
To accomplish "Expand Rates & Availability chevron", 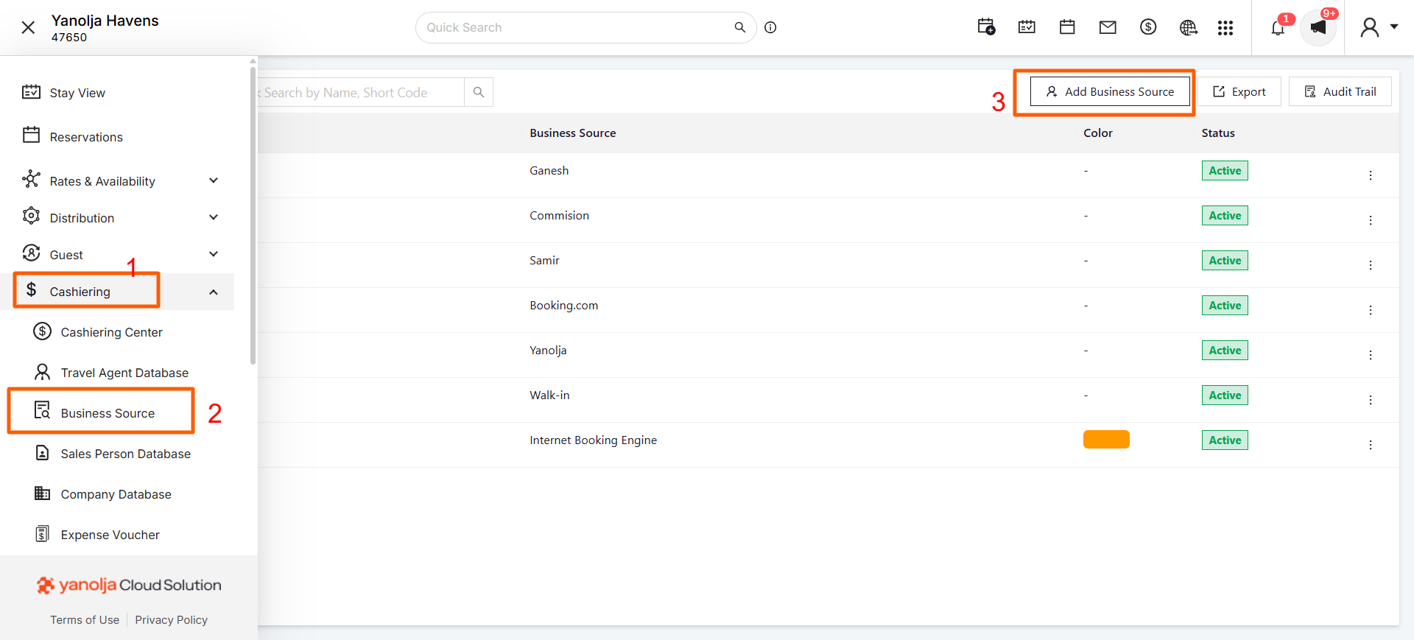I will [214, 180].
